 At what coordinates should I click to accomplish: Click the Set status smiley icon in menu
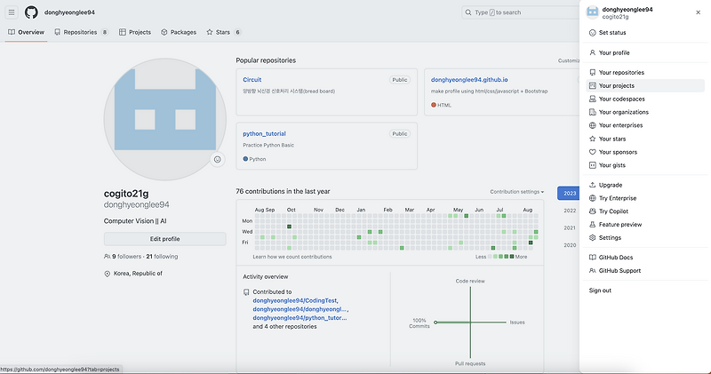[592, 33]
